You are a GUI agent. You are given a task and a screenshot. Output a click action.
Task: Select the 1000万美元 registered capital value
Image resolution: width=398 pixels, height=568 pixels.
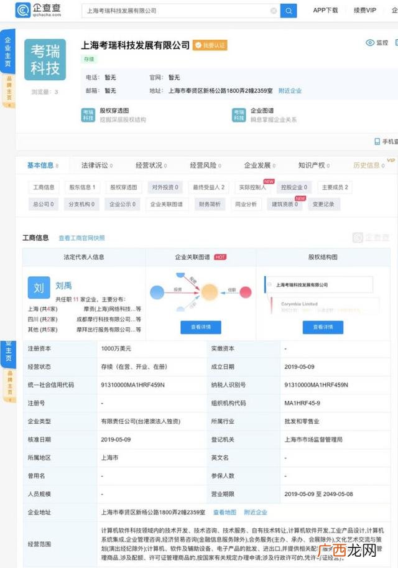tap(116, 348)
